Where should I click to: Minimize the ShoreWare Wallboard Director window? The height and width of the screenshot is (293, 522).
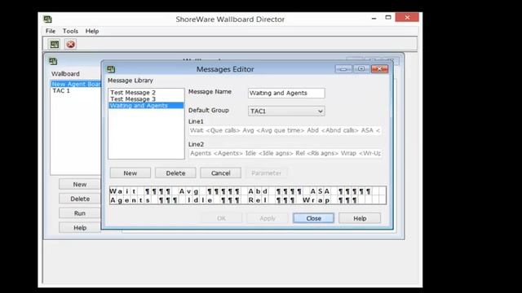(374, 18)
